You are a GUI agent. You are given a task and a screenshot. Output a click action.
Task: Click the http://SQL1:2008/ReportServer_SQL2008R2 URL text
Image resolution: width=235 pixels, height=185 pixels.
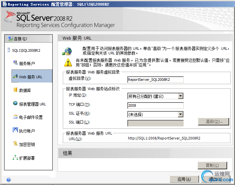[x=164, y=138]
